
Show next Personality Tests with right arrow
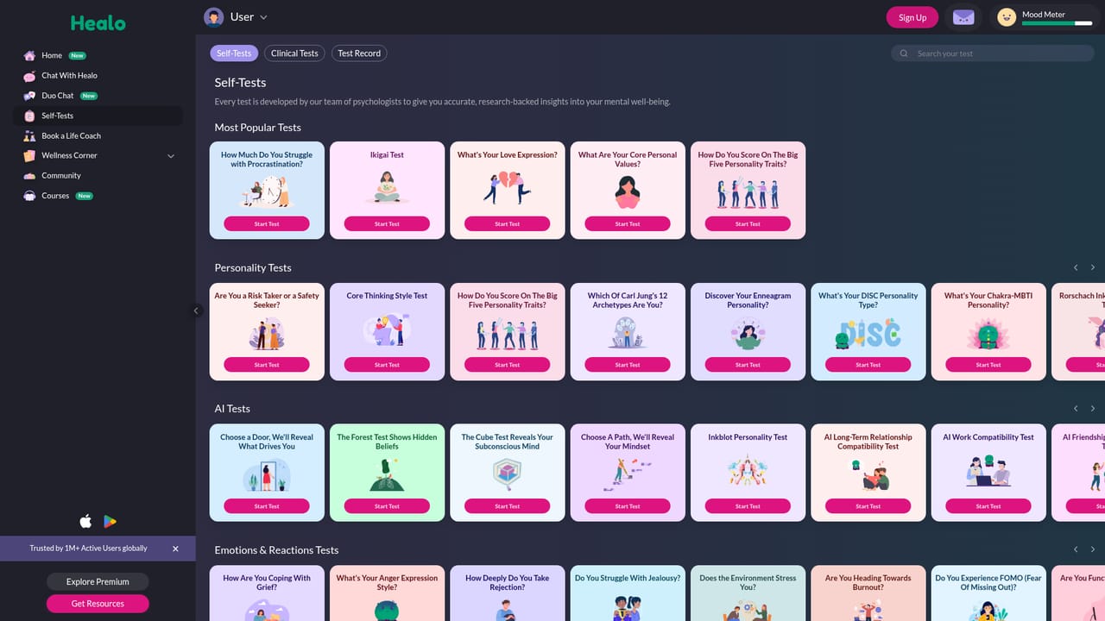tap(1093, 267)
